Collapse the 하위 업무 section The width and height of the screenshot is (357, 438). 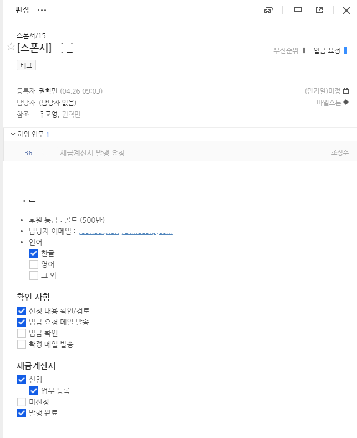[x=13, y=134]
